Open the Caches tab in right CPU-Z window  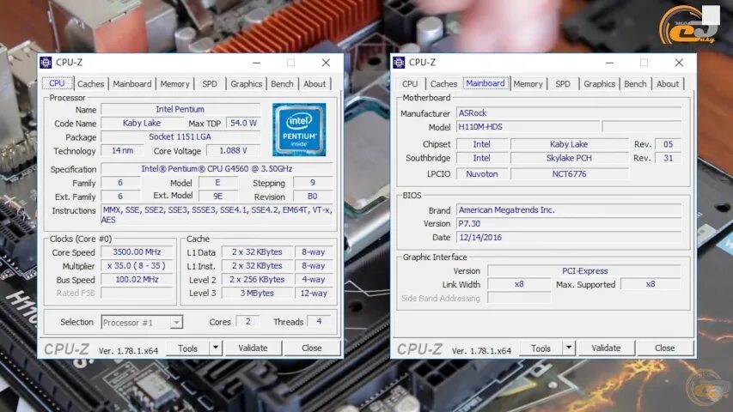(443, 83)
